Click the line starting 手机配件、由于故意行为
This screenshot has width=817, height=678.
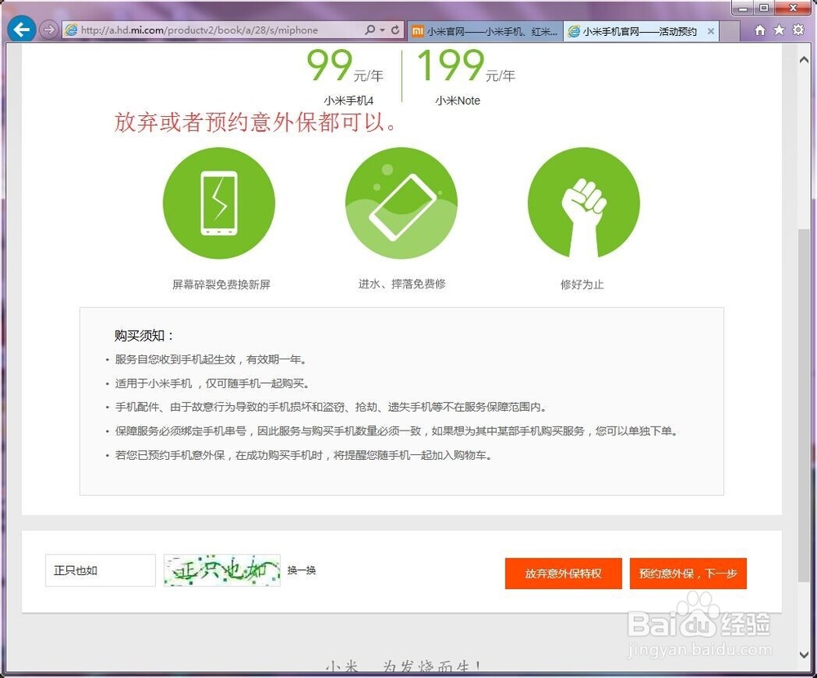click(331, 407)
